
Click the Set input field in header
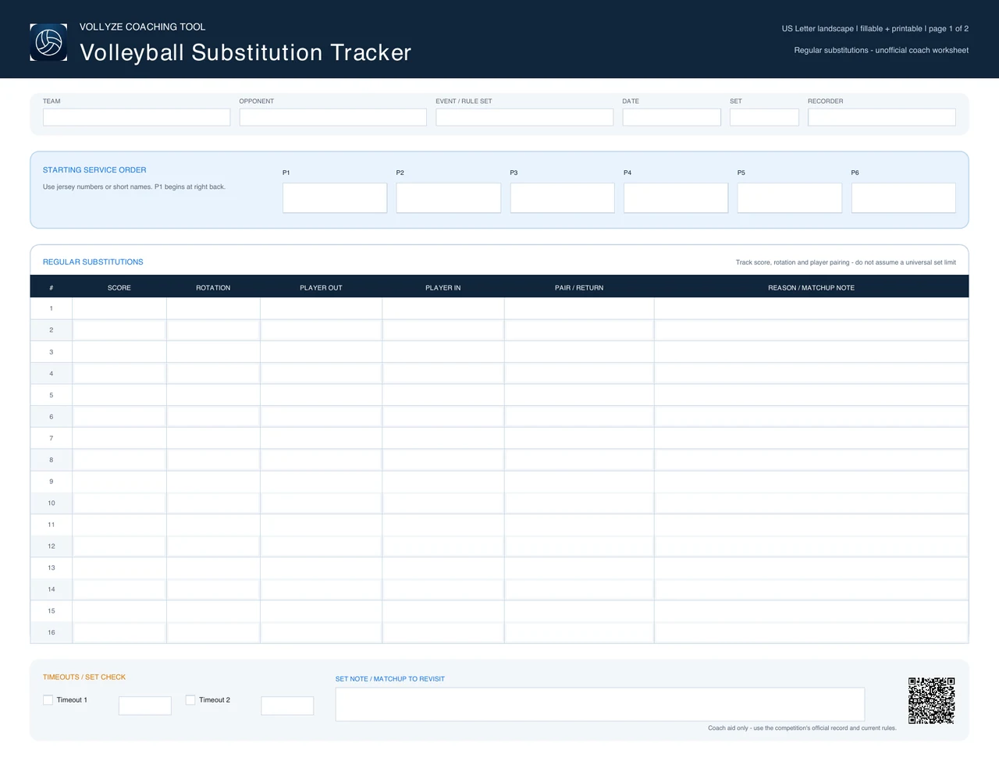pyautogui.click(x=764, y=117)
